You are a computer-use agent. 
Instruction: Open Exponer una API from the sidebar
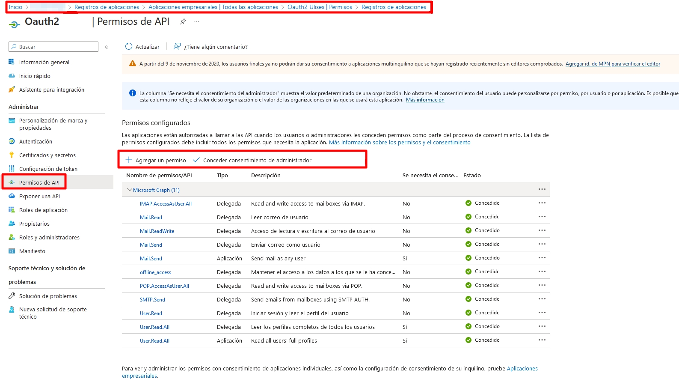point(39,197)
